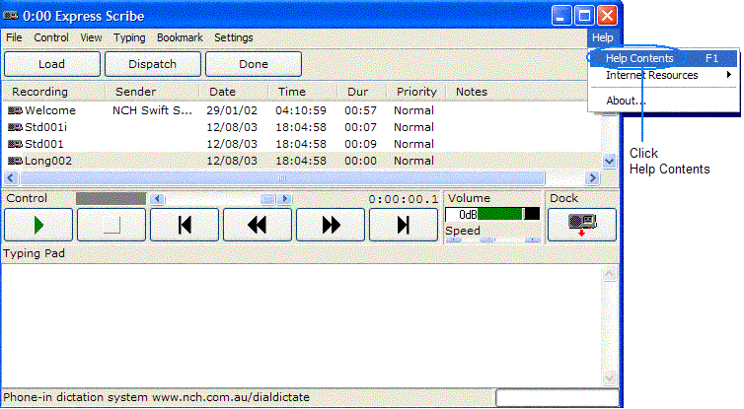Maximize the Express Scribe window
The width and height of the screenshot is (744, 409).
[584, 16]
